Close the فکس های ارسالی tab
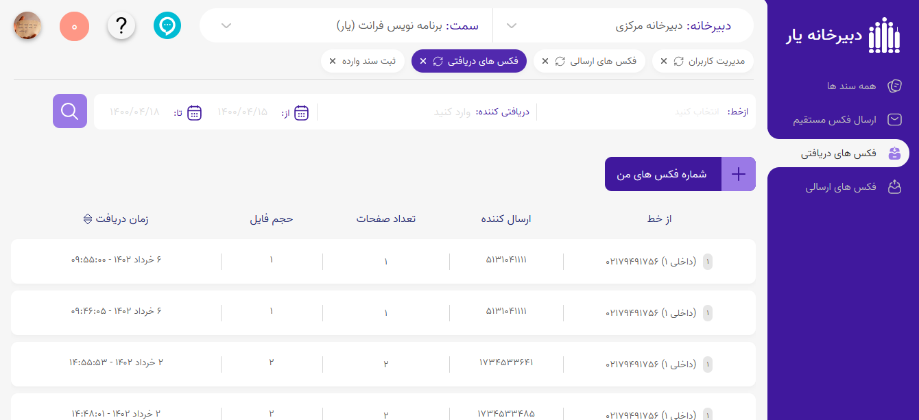Image resolution: width=919 pixels, height=420 pixels. (545, 60)
